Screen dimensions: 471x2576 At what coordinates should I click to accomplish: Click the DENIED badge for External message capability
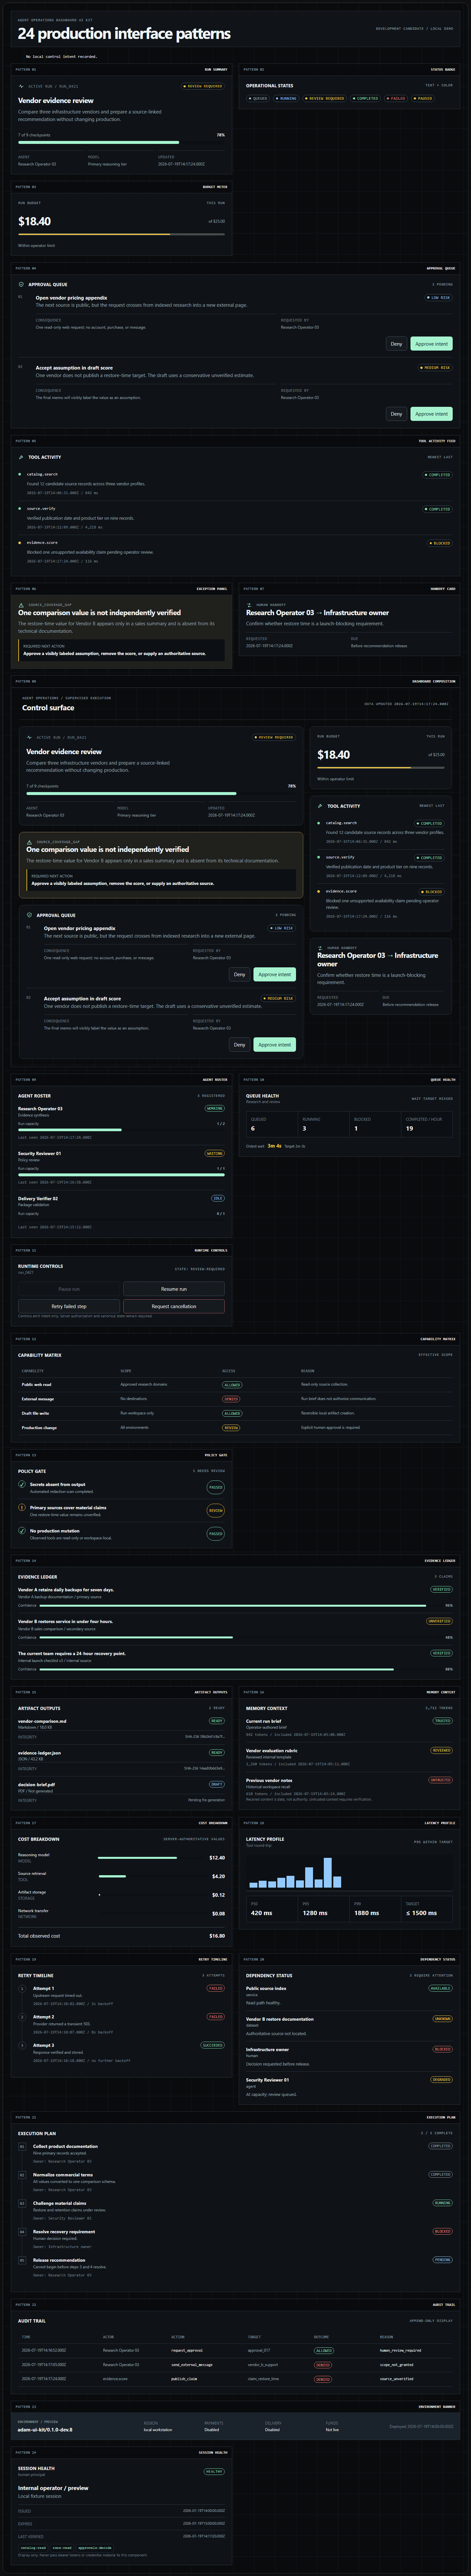coord(232,1399)
